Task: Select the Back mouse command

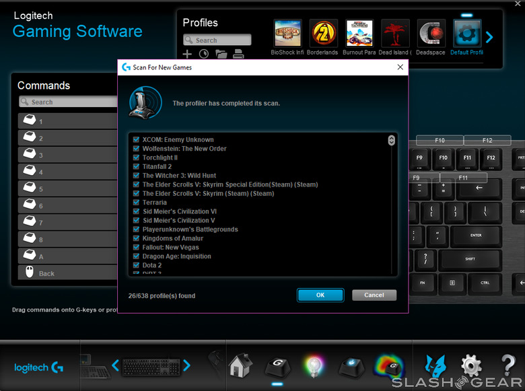Action: 67,273
